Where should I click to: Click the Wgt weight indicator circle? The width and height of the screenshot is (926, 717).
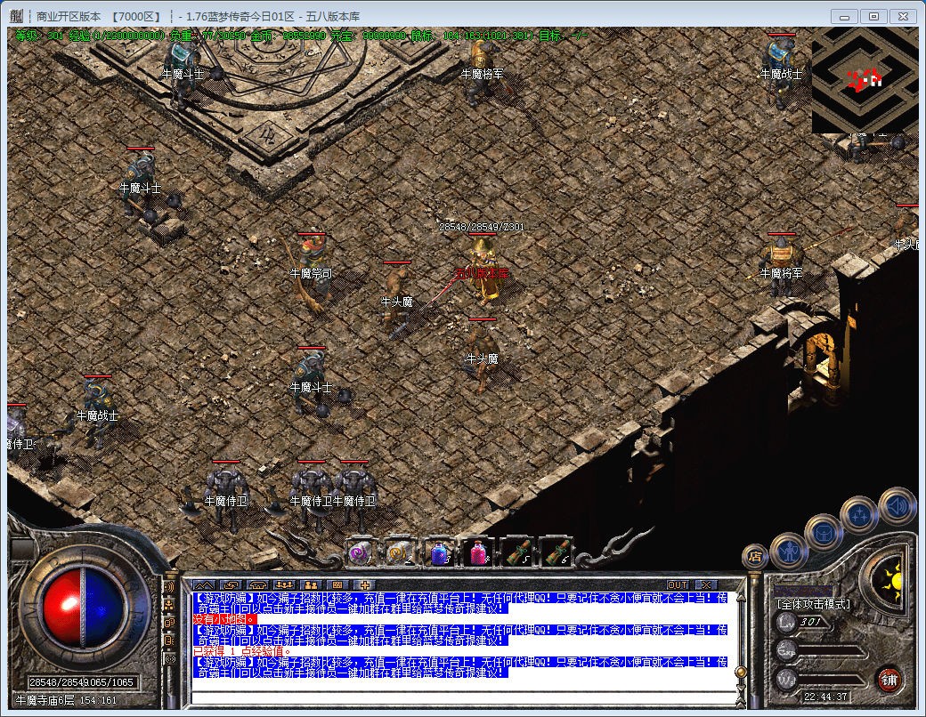pyautogui.click(x=786, y=679)
